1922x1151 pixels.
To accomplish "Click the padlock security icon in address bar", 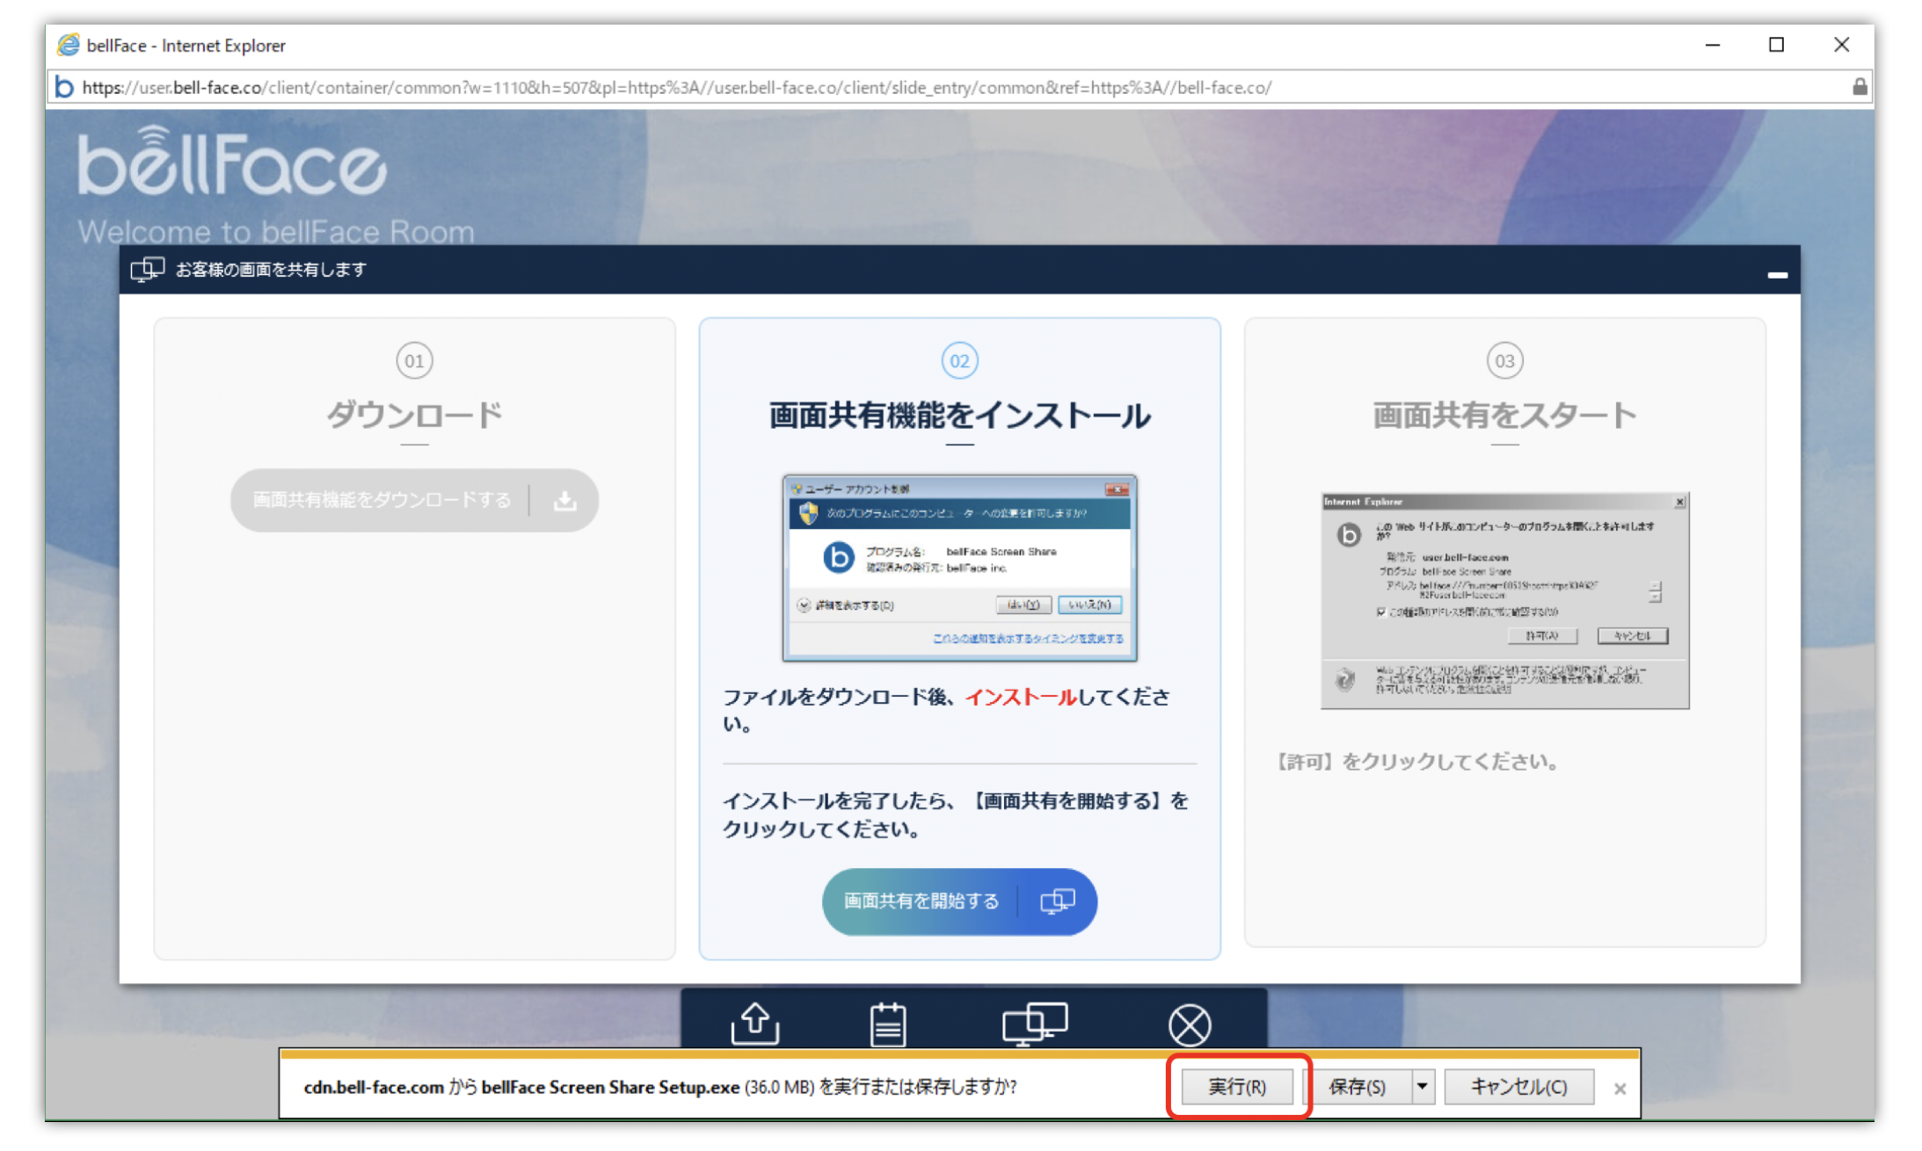I will click(x=1860, y=87).
